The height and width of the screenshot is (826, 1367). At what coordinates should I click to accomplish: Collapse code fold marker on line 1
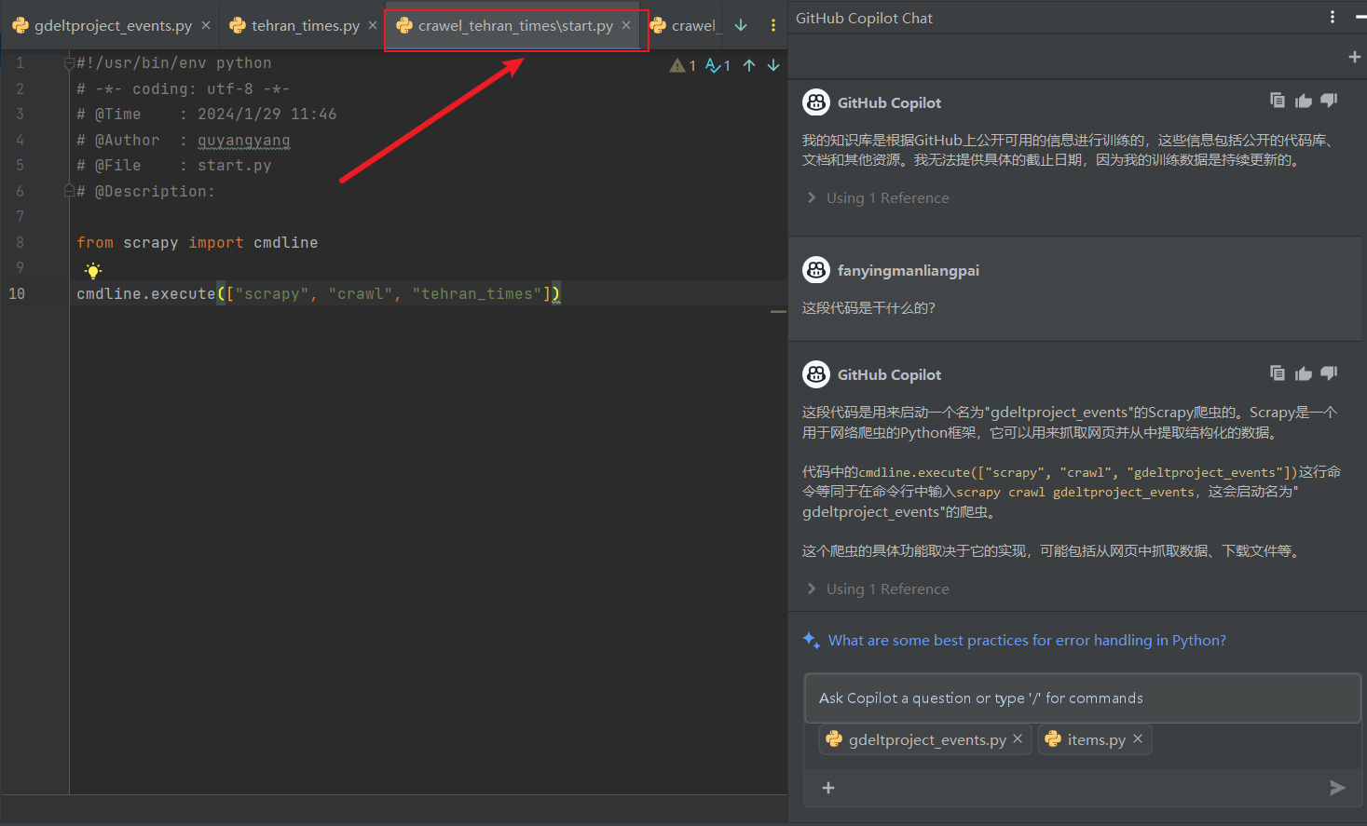point(69,63)
